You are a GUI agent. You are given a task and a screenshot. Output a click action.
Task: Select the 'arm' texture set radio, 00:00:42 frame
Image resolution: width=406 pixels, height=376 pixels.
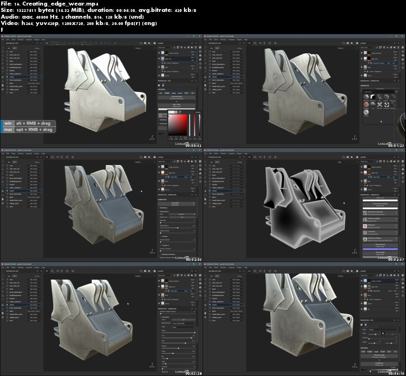(8, 52)
